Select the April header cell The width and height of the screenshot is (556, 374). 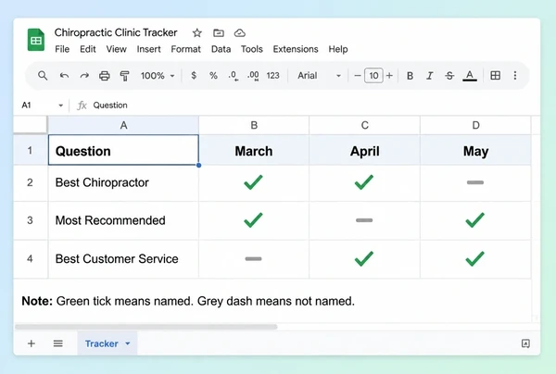[x=364, y=150]
